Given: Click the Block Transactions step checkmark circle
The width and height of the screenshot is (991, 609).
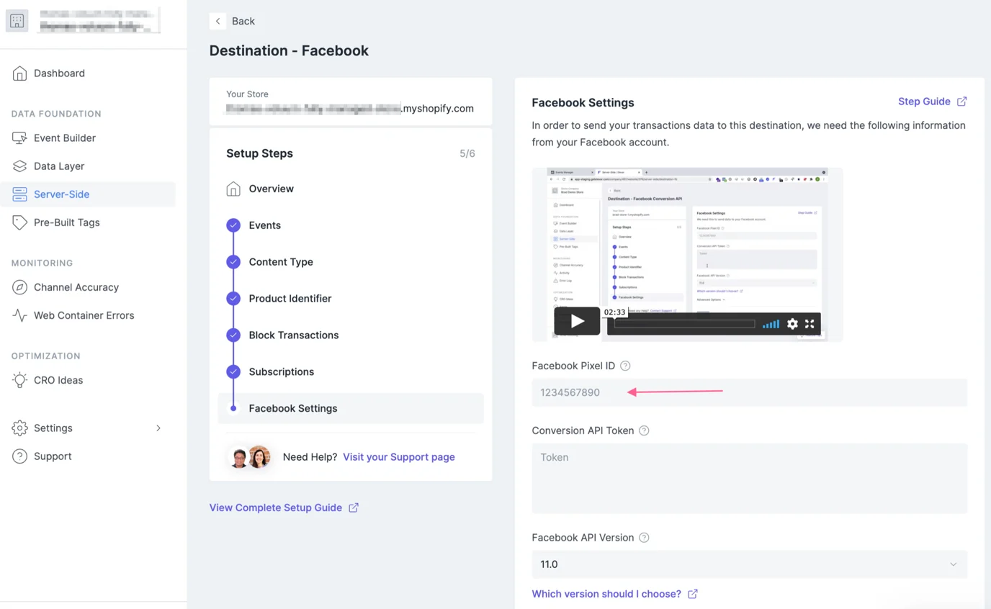Looking at the screenshot, I should 233,335.
